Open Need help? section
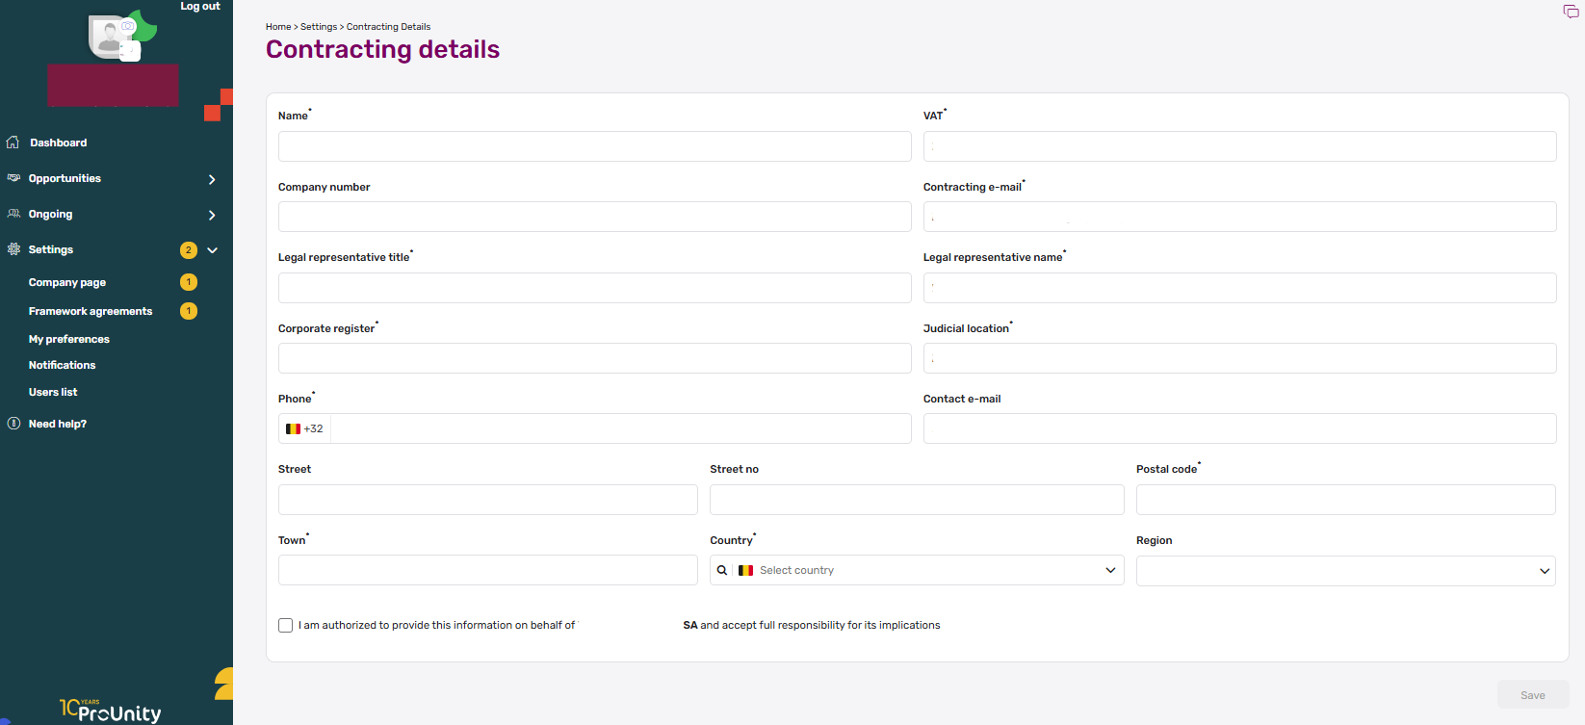1585x725 pixels. (58, 424)
